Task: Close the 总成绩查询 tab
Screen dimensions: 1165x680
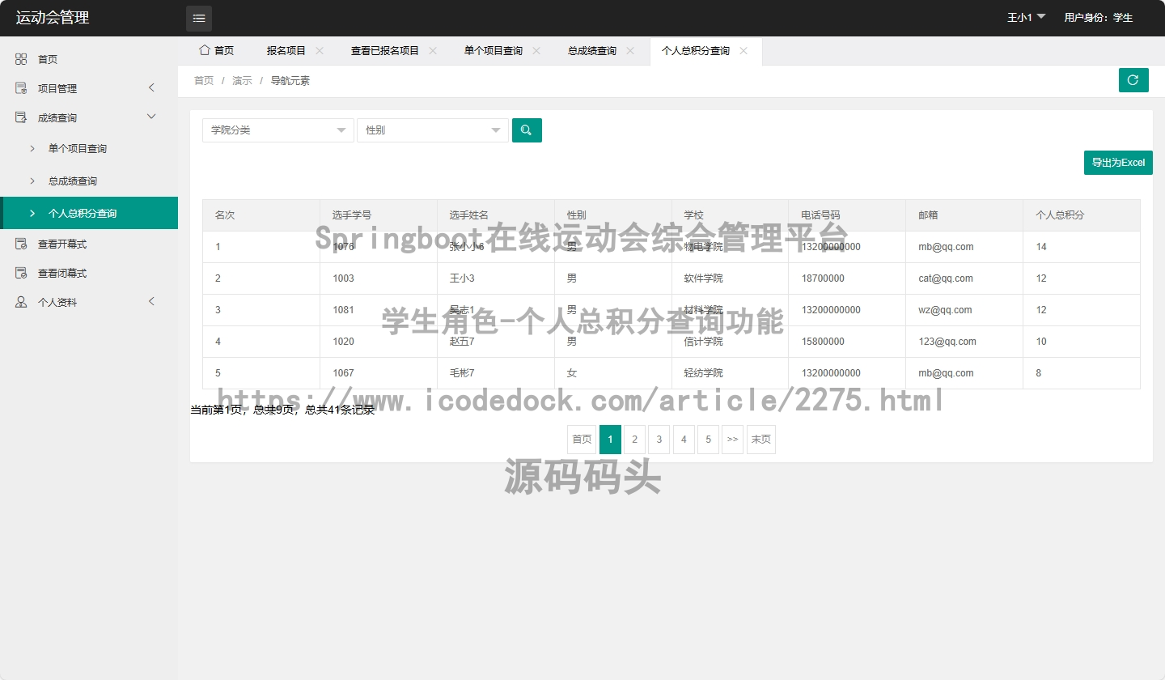Action: (630, 50)
